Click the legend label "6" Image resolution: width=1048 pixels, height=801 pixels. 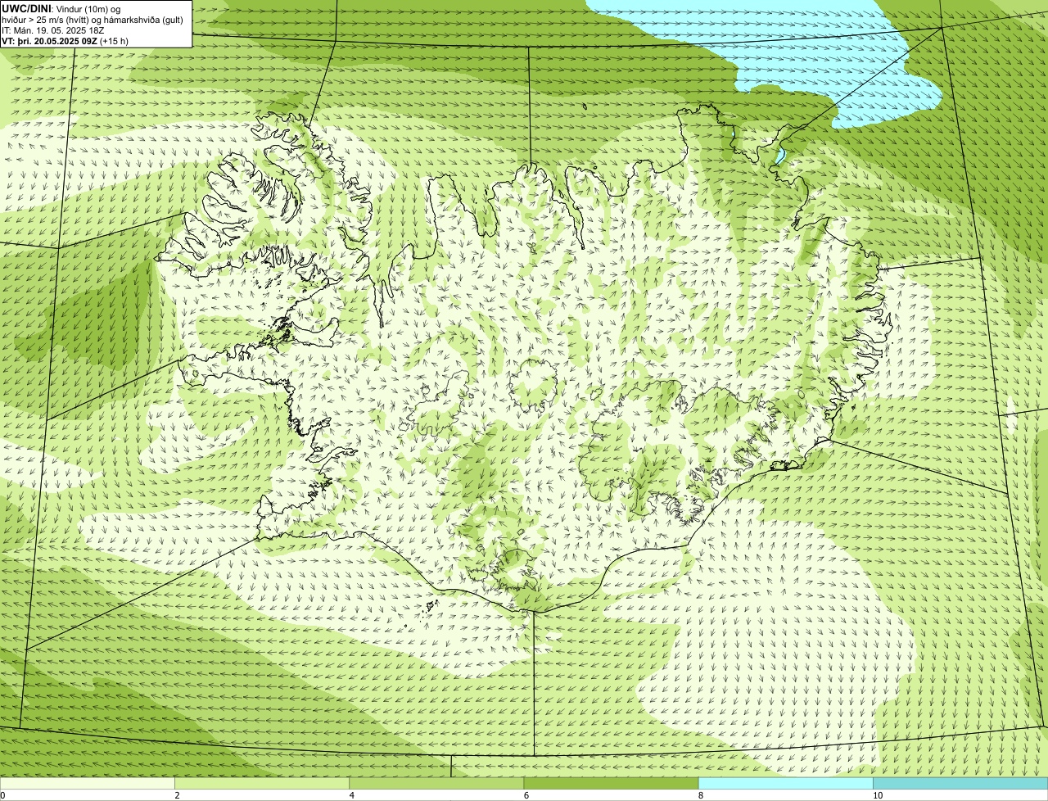(x=526, y=795)
